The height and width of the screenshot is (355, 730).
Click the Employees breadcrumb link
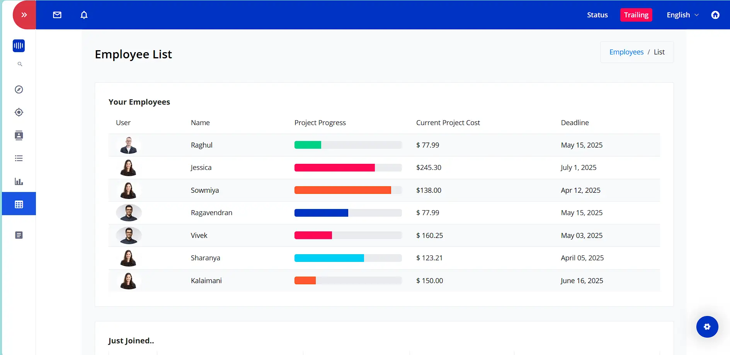pyautogui.click(x=626, y=52)
